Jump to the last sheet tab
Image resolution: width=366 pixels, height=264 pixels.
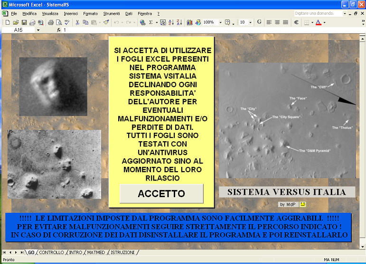tap(22, 252)
